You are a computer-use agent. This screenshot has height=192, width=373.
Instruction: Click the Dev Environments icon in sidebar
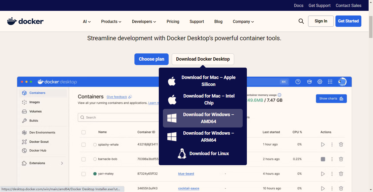[24, 132]
